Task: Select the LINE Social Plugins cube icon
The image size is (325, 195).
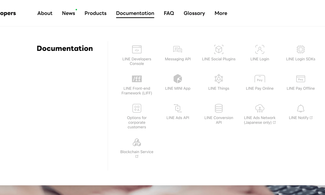Action: pos(219,49)
